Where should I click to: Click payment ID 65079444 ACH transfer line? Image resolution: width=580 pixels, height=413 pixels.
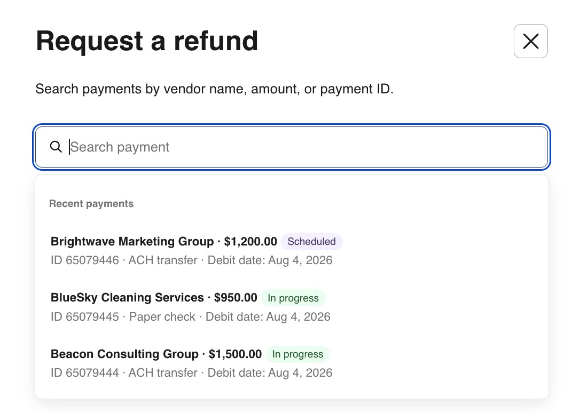(191, 373)
